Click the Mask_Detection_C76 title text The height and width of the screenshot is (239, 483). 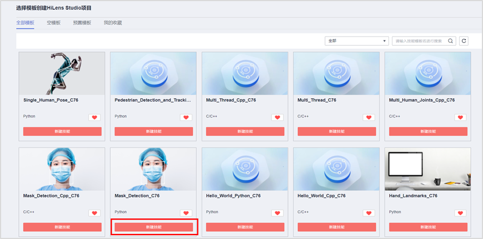pyautogui.click(x=137, y=196)
